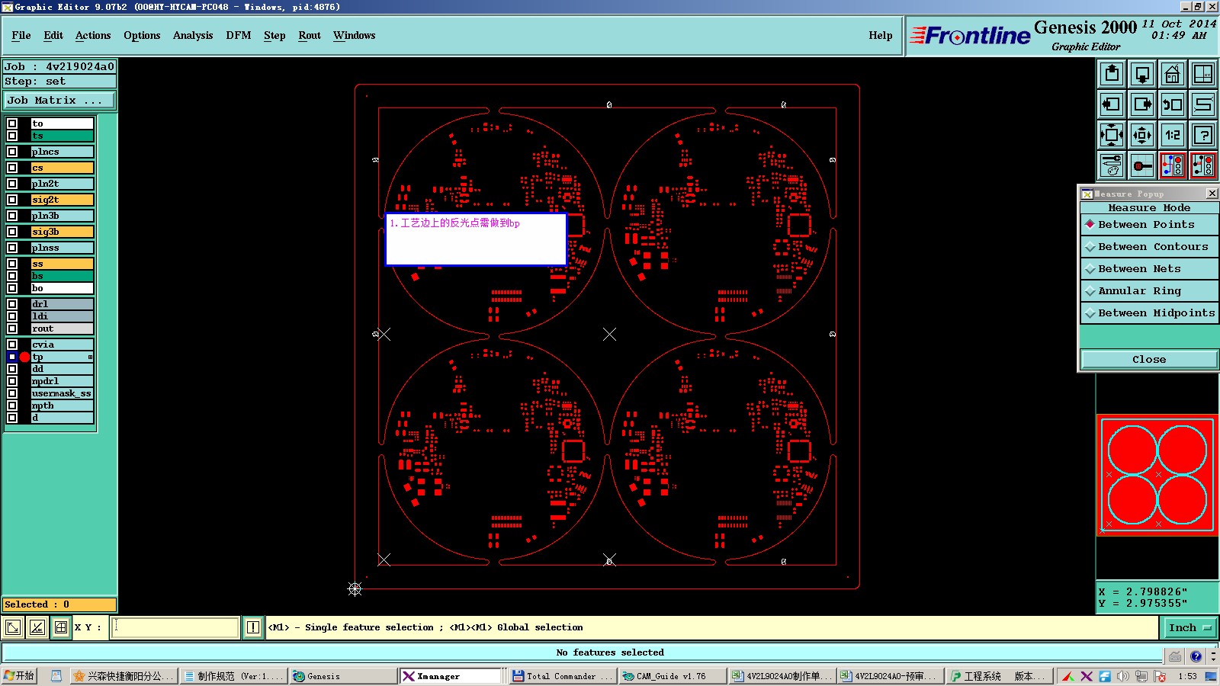This screenshot has height=686, width=1220.
Task: Click the pan right view icon
Action: click(x=1142, y=104)
